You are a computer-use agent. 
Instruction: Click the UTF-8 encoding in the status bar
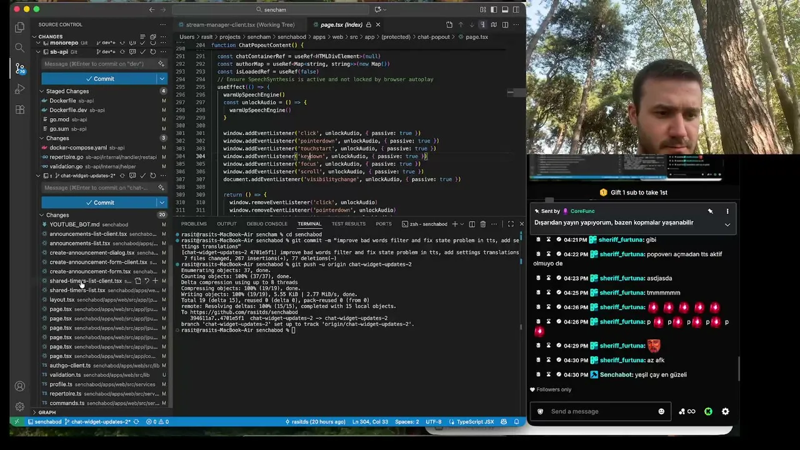pos(434,422)
